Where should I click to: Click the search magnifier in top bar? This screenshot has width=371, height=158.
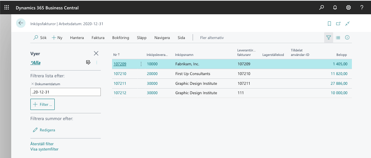pyautogui.click(x=321, y=8)
